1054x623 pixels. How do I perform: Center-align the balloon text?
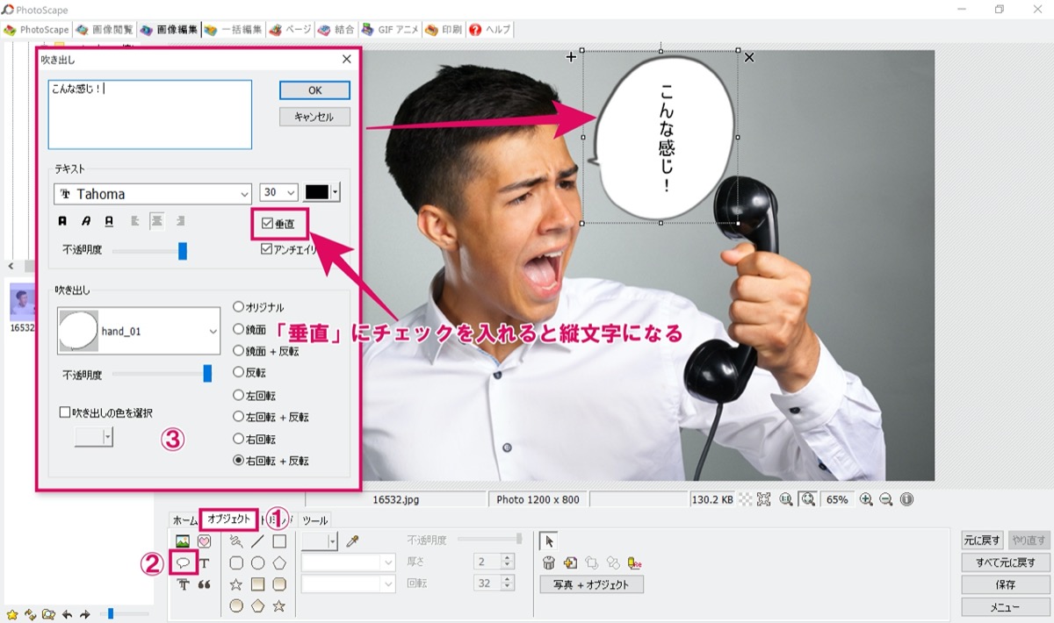(156, 221)
